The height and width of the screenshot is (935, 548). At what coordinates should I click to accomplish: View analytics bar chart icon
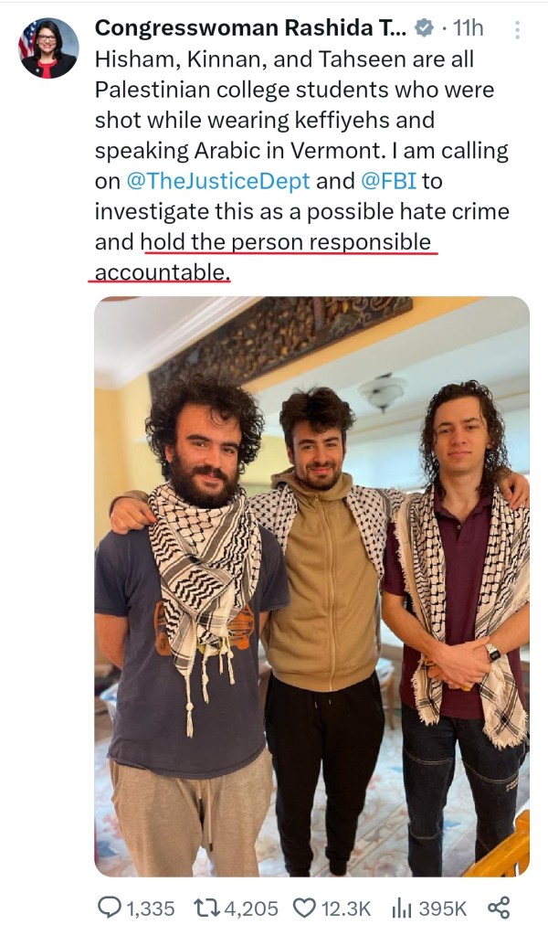click(402, 908)
